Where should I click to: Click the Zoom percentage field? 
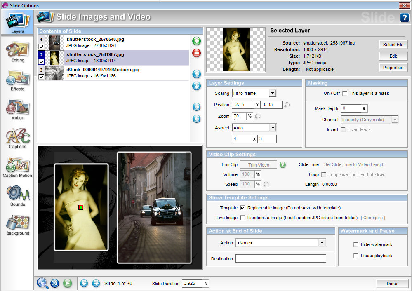pos(239,116)
